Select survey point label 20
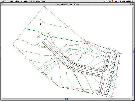135x101 pixels. point(70,57)
